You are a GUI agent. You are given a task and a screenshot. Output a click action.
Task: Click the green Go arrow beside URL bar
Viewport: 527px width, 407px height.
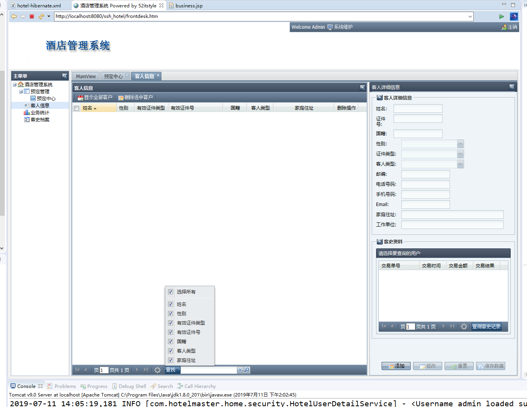pyautogui.click(x=502, y=16)
